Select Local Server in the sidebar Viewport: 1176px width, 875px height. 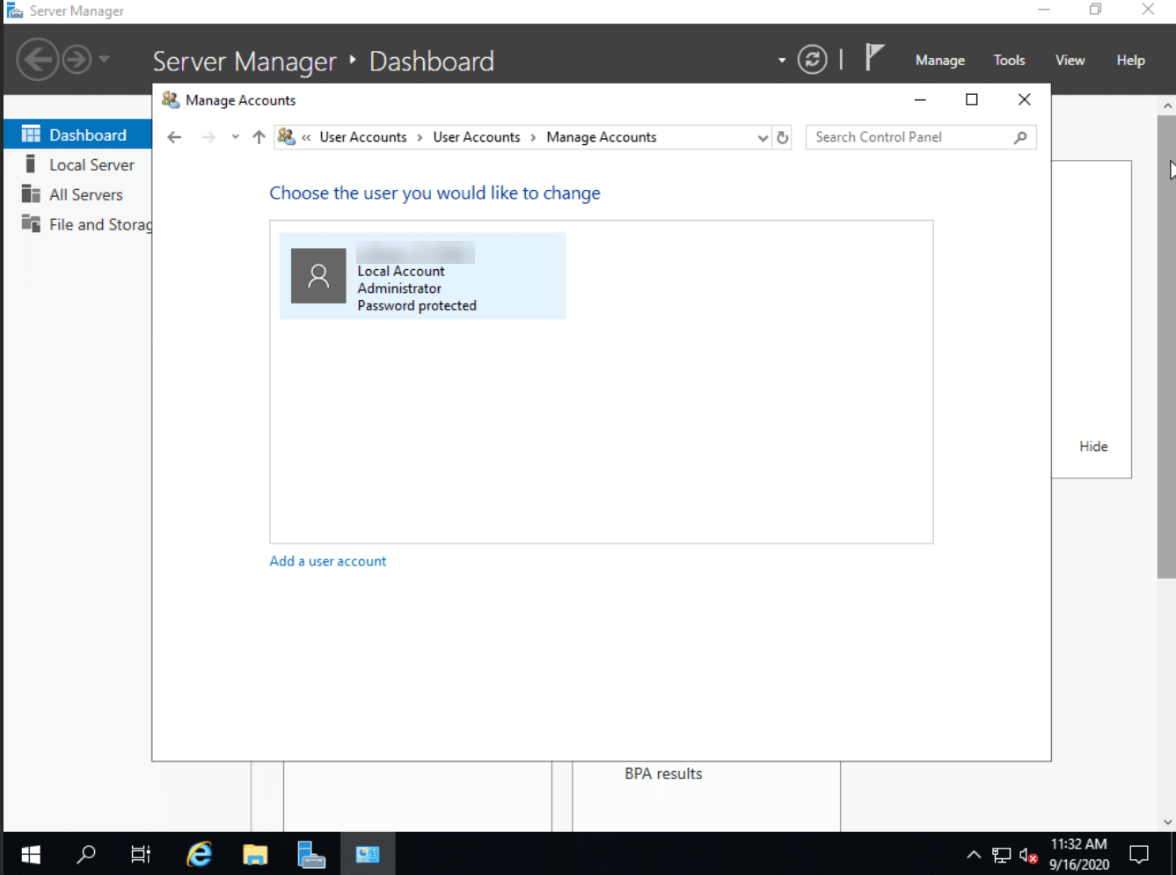pos(91,165)
